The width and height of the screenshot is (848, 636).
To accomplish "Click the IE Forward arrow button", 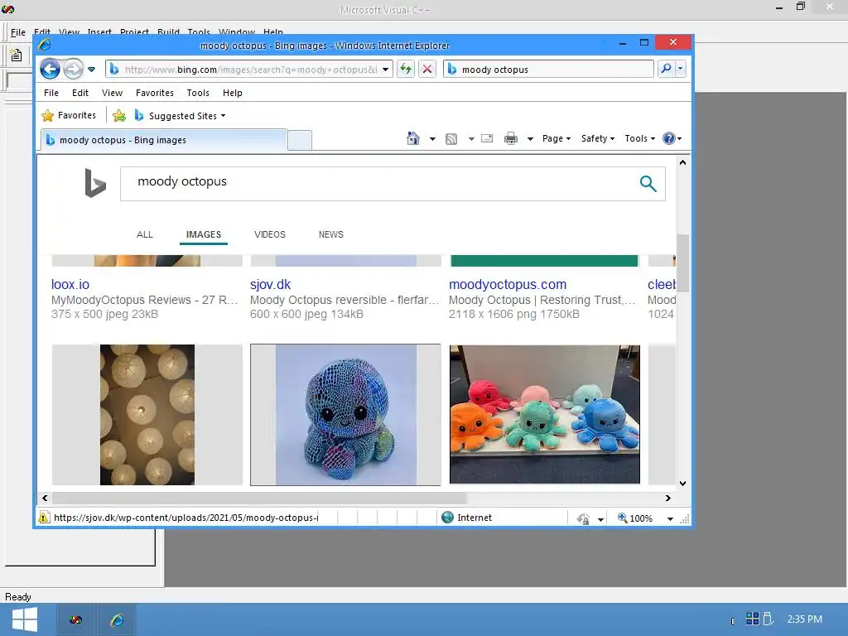I will tap(73, 70).
